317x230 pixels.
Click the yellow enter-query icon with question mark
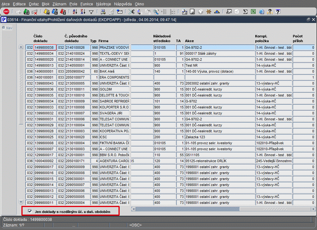coord(47,12)
